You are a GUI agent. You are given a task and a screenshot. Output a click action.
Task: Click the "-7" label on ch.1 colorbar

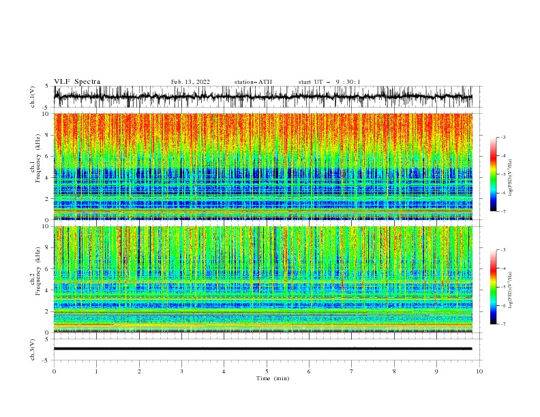(503, 211)
